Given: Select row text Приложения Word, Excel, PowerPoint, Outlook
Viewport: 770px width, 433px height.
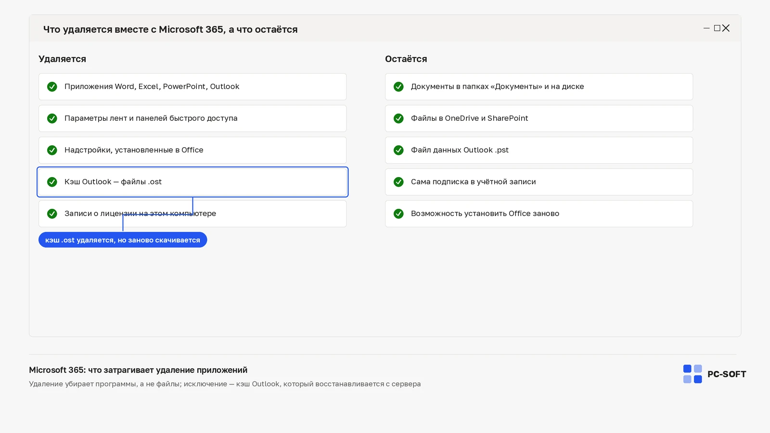Looking at the screenshot, I should tap(152, 87).
